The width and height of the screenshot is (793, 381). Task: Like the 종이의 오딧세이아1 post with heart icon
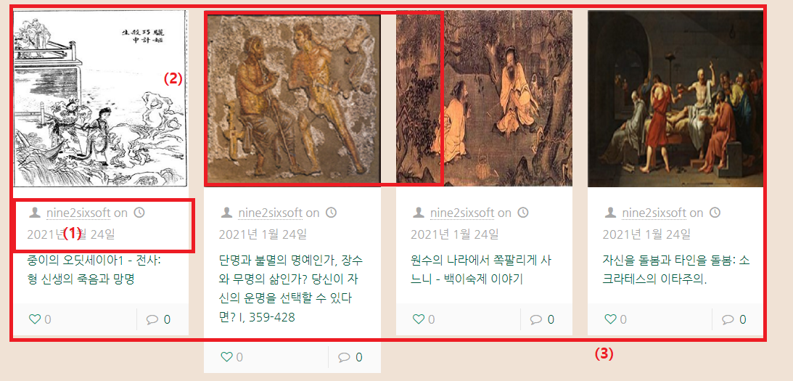(34, 319)
